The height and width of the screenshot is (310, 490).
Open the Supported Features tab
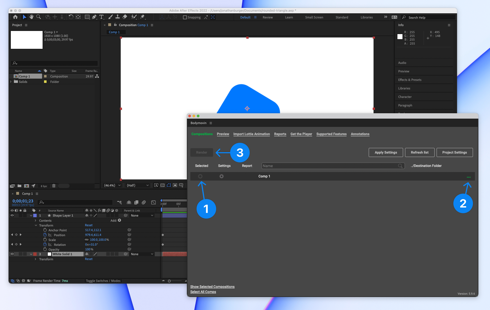331,134
